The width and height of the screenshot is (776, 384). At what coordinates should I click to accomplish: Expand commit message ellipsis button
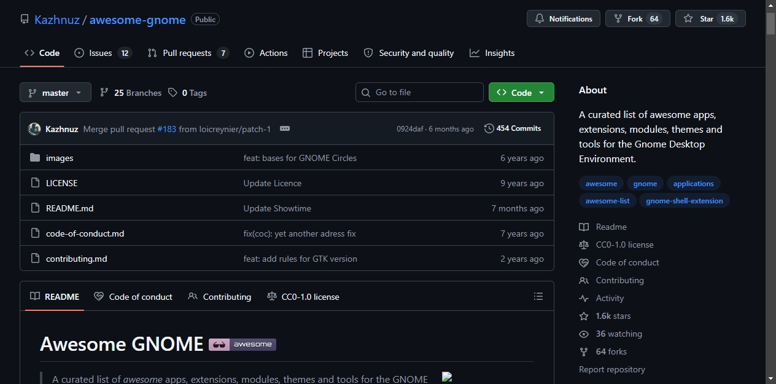pyautogui.click(x=284, y=128)
